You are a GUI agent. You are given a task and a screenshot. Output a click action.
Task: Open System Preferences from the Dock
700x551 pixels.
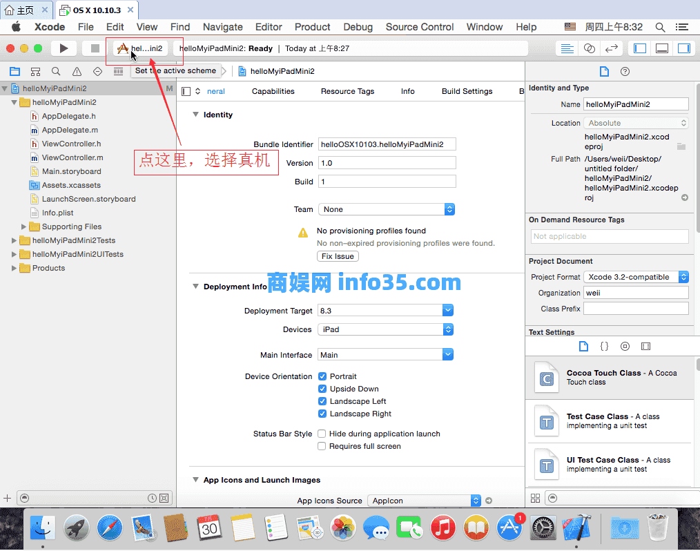pyautogui.click(x=543, y=528)
